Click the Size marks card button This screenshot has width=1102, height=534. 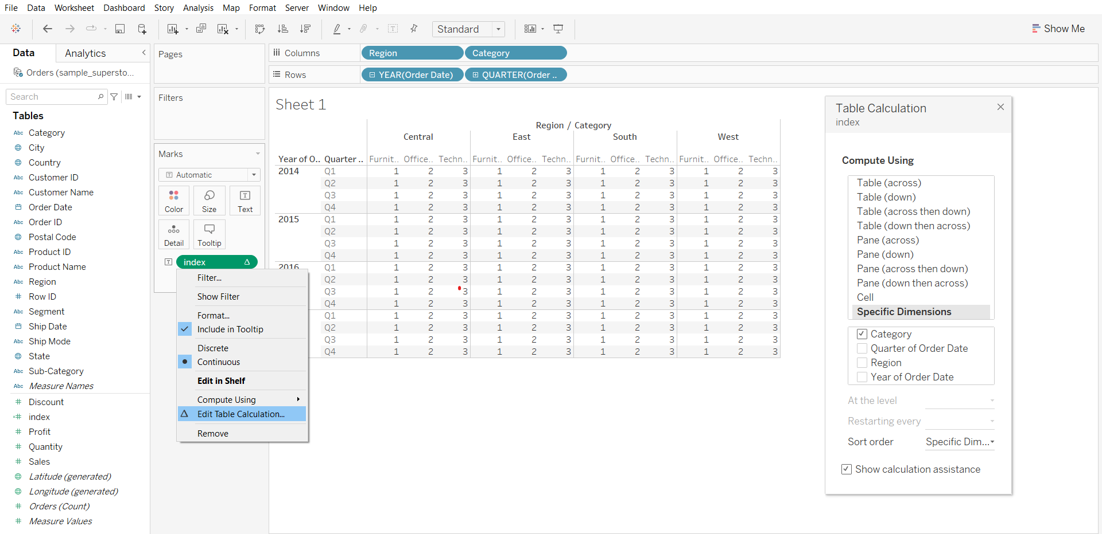click(x=209, y=201)
